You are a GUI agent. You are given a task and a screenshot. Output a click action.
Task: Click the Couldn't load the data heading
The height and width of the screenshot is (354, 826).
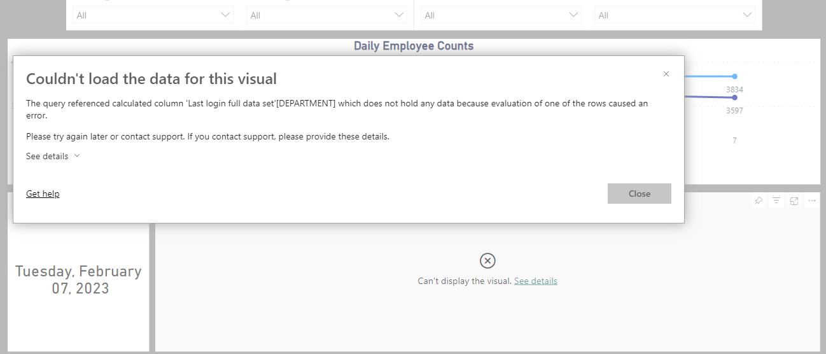(x=151, y=80)
